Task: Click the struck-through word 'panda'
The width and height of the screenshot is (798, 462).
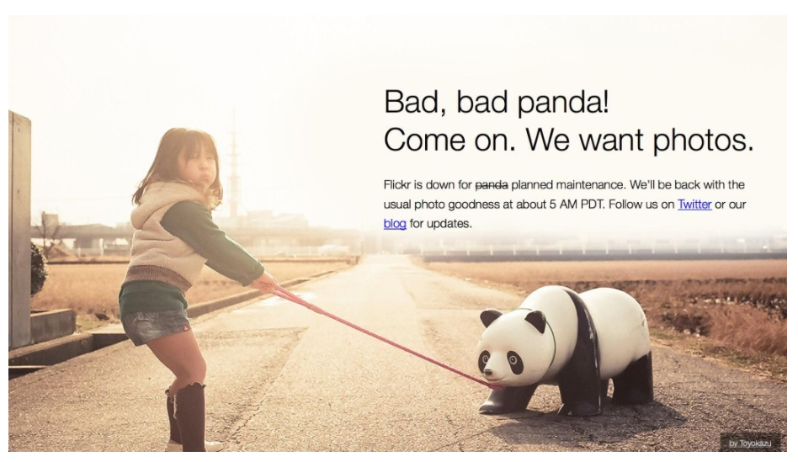Action: 491,184
